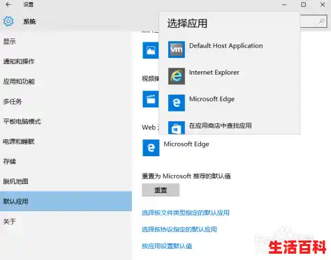The image size is (331, 260).
Task: Close the Settings window
Action: click(323, 4)
